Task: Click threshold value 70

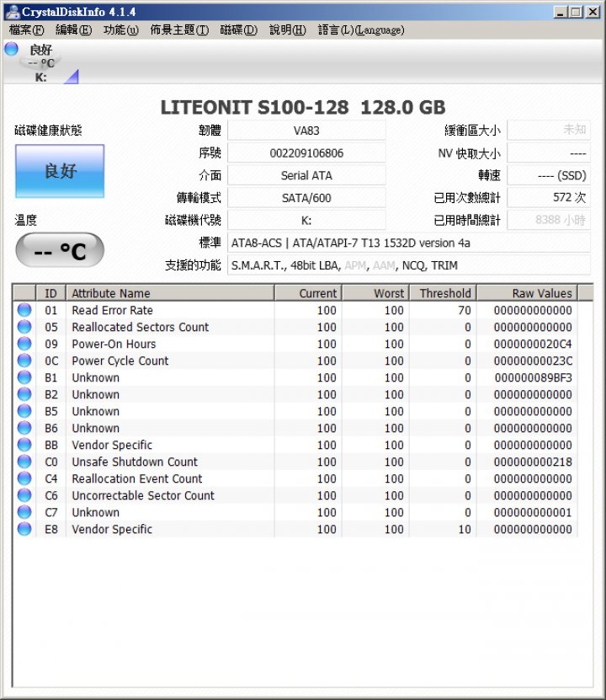Action: [465, 310]
